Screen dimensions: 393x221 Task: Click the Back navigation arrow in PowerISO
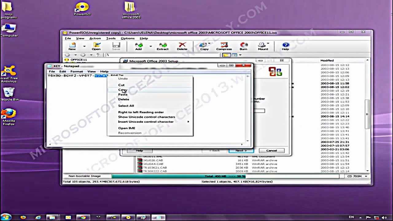tap(68, 55)
